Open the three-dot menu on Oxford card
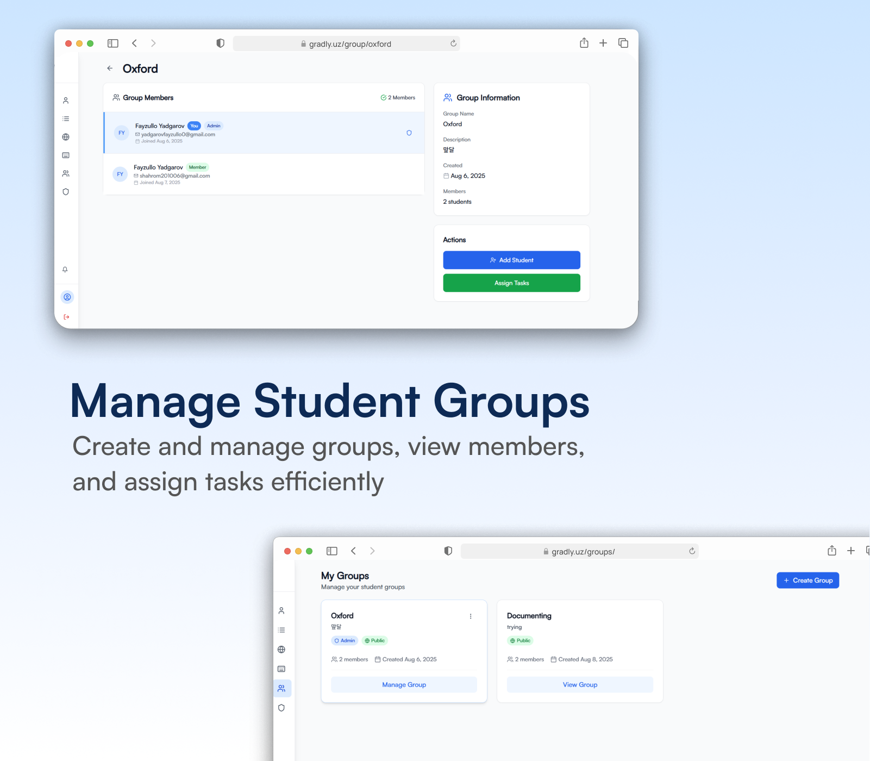The height and width of the screenshot is (761, 870). (x=471, y=616)
